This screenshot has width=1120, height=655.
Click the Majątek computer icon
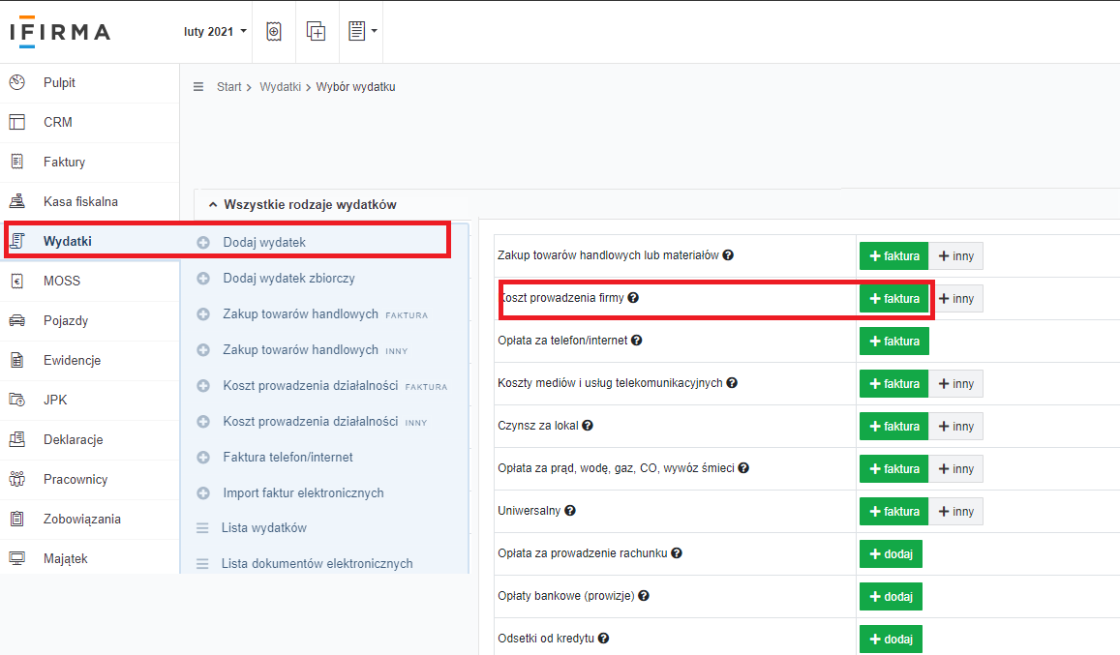click(x=17, y=558)
